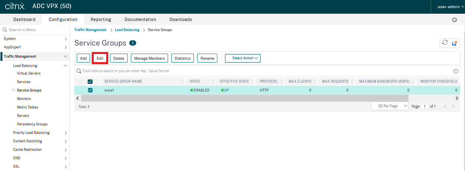Image resolution: width=465 pixels, height=171 pixels.
Task: Click the key-value search field
Action: [263, 71]
